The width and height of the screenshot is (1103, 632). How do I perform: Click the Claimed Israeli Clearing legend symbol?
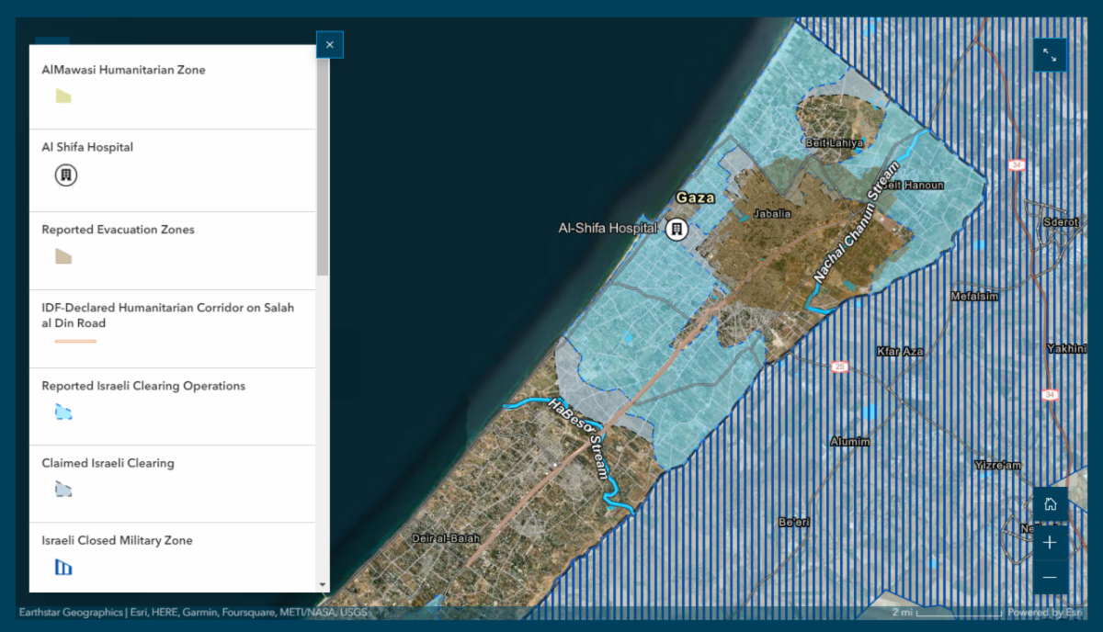pyautogui.click(x=63, y=490)
